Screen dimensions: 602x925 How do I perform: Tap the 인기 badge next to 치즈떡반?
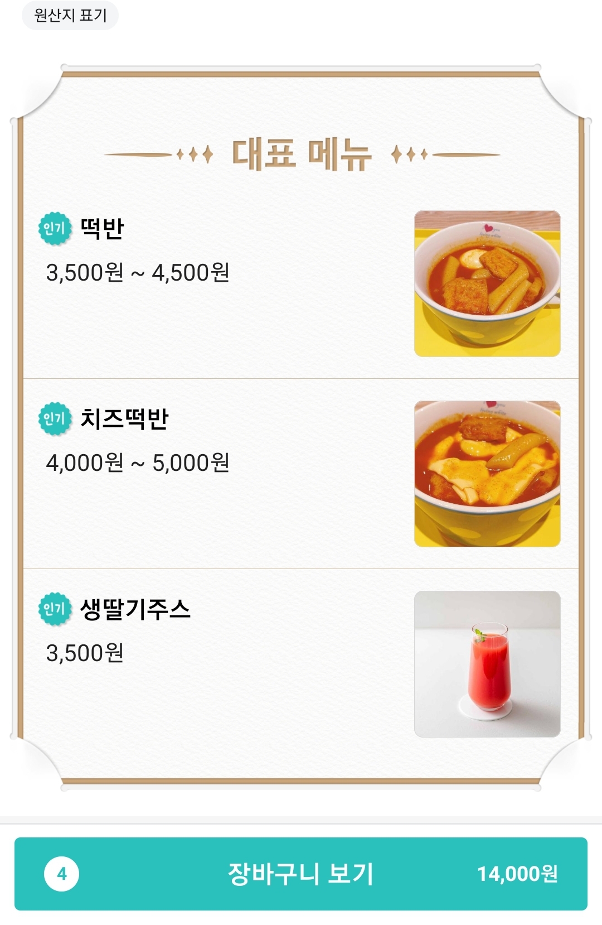pyautogui.click(x=55, y=418)
